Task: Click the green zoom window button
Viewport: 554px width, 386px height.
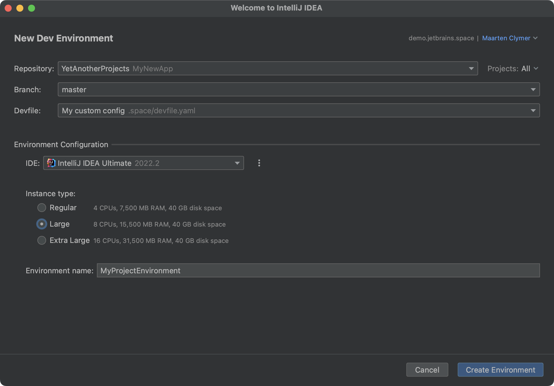Action: point(32,8)
